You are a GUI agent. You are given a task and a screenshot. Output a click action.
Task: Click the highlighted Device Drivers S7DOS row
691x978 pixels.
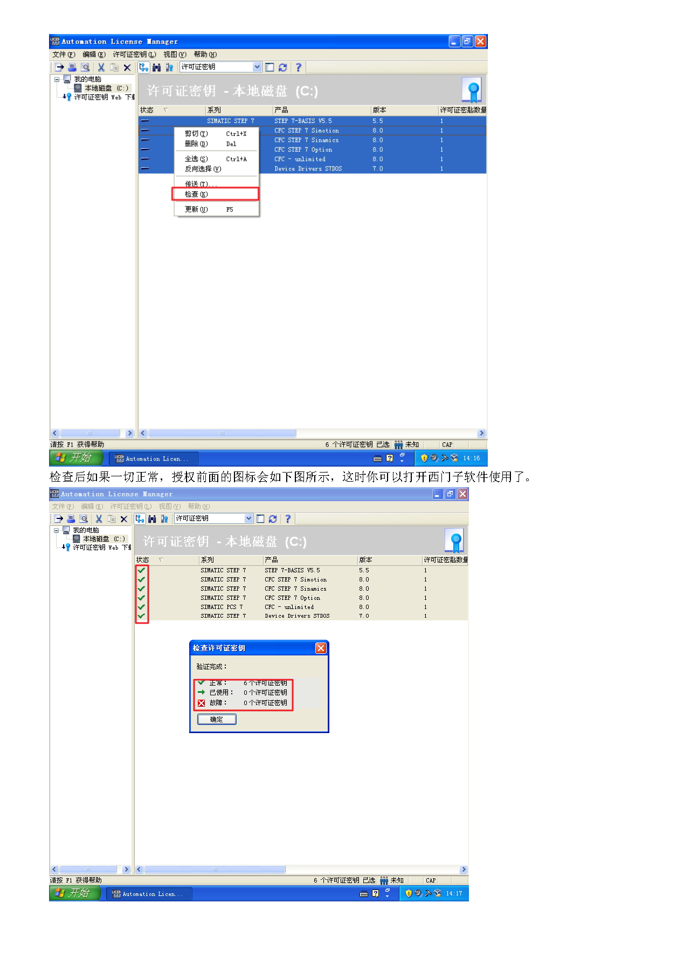tap(313, 169)
